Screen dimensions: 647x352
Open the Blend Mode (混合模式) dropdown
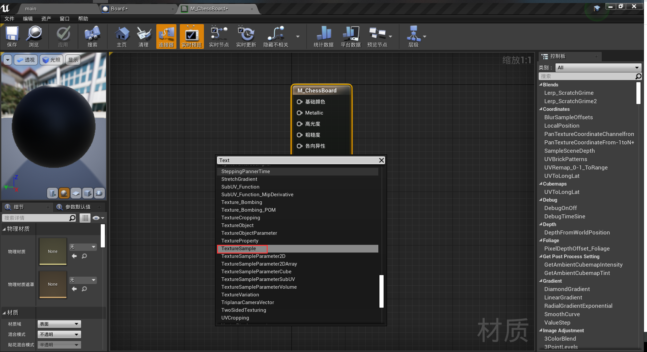[x=59, y=334]
